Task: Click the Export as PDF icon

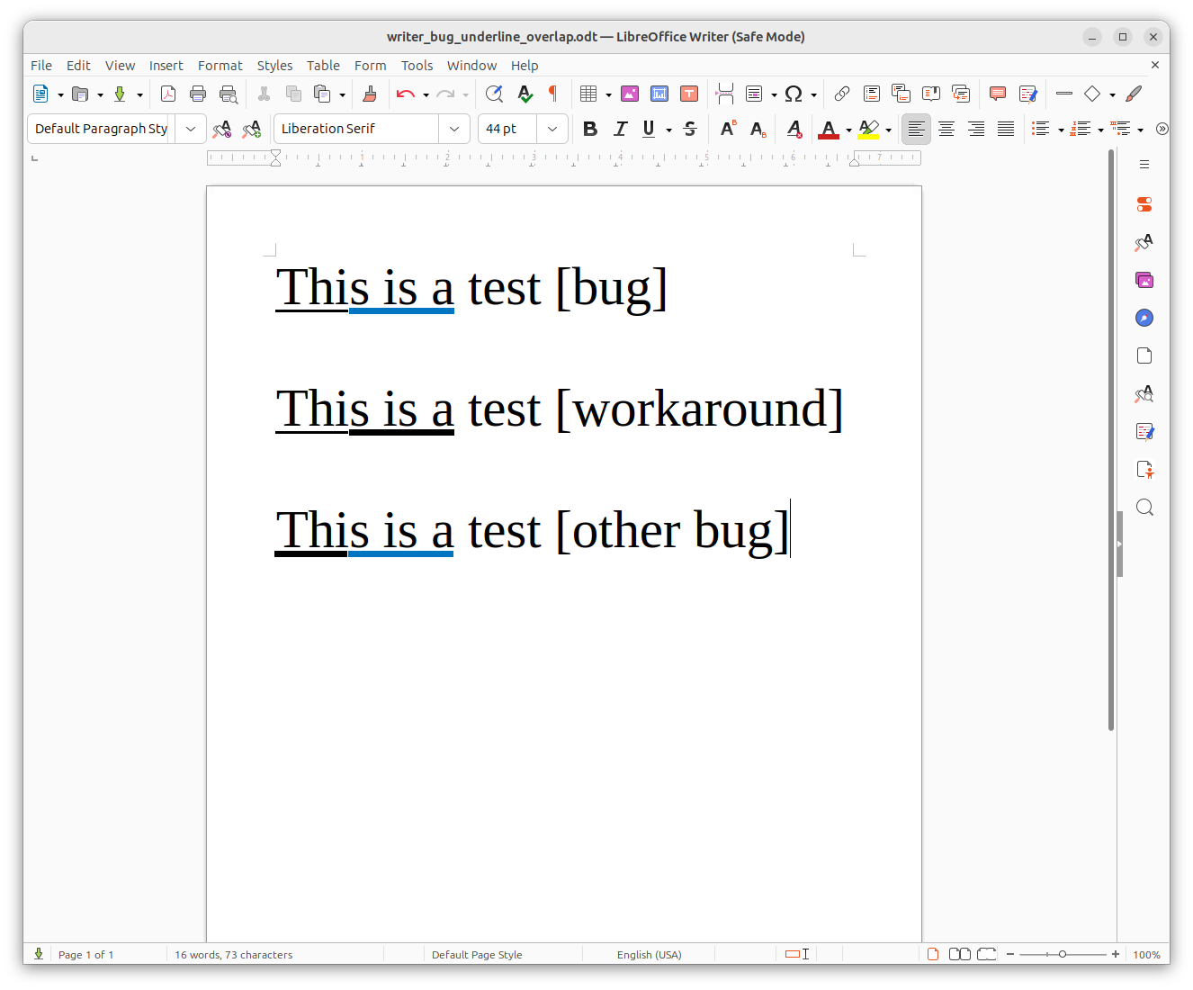Action: (168, 94)
